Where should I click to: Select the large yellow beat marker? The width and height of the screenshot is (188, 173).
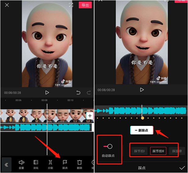click(143, 118)
